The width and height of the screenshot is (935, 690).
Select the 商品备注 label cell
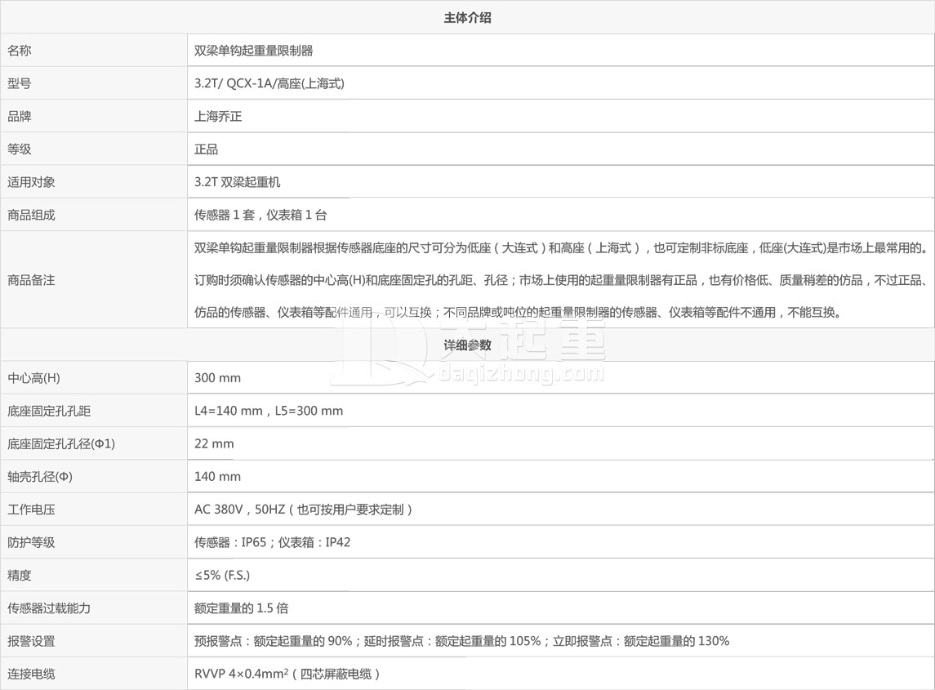[94, 280]
